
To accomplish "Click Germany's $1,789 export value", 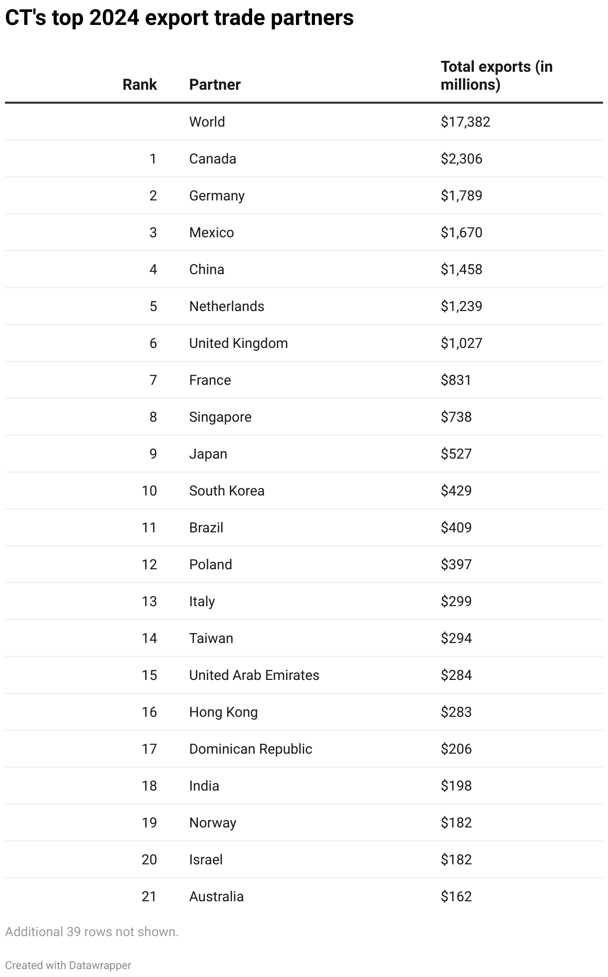I will click(461, 195).
